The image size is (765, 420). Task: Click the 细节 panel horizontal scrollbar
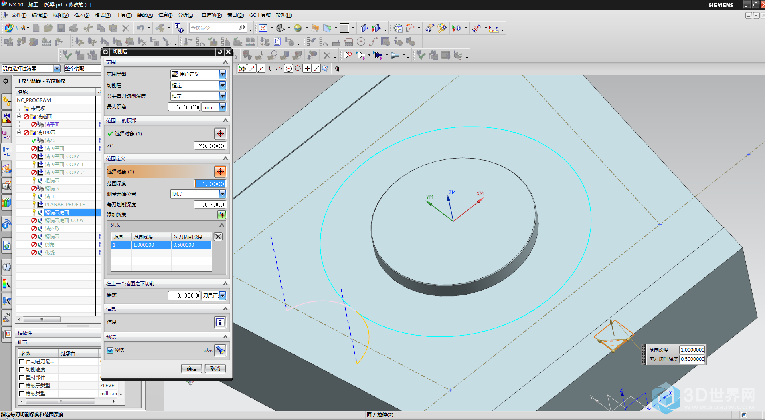[x=60, y=401]
